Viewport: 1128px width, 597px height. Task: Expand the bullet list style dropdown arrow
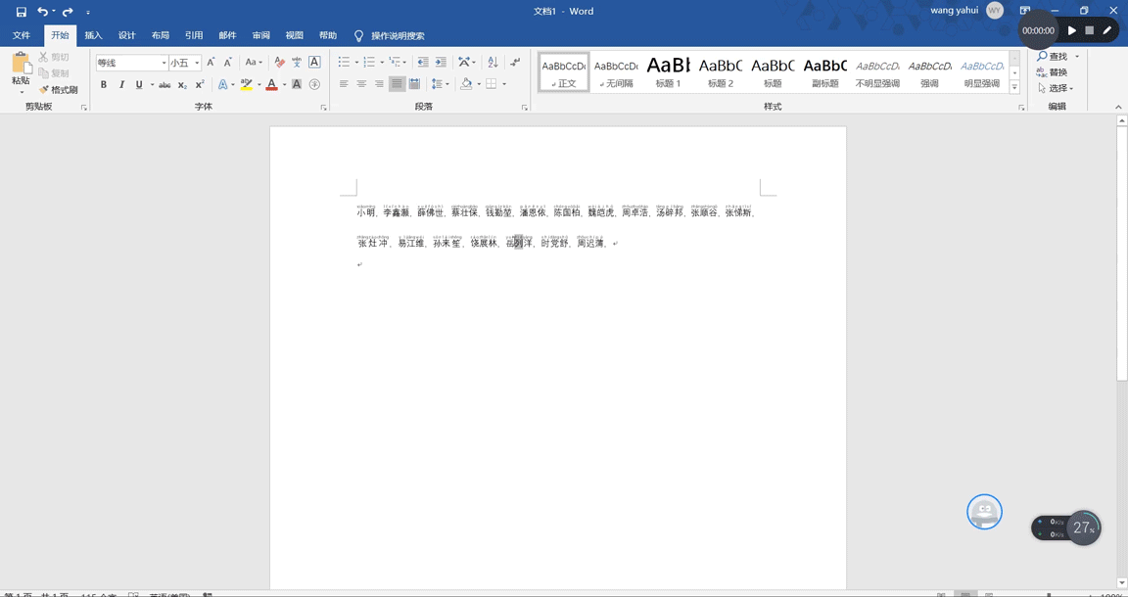(x=354, y=63)
